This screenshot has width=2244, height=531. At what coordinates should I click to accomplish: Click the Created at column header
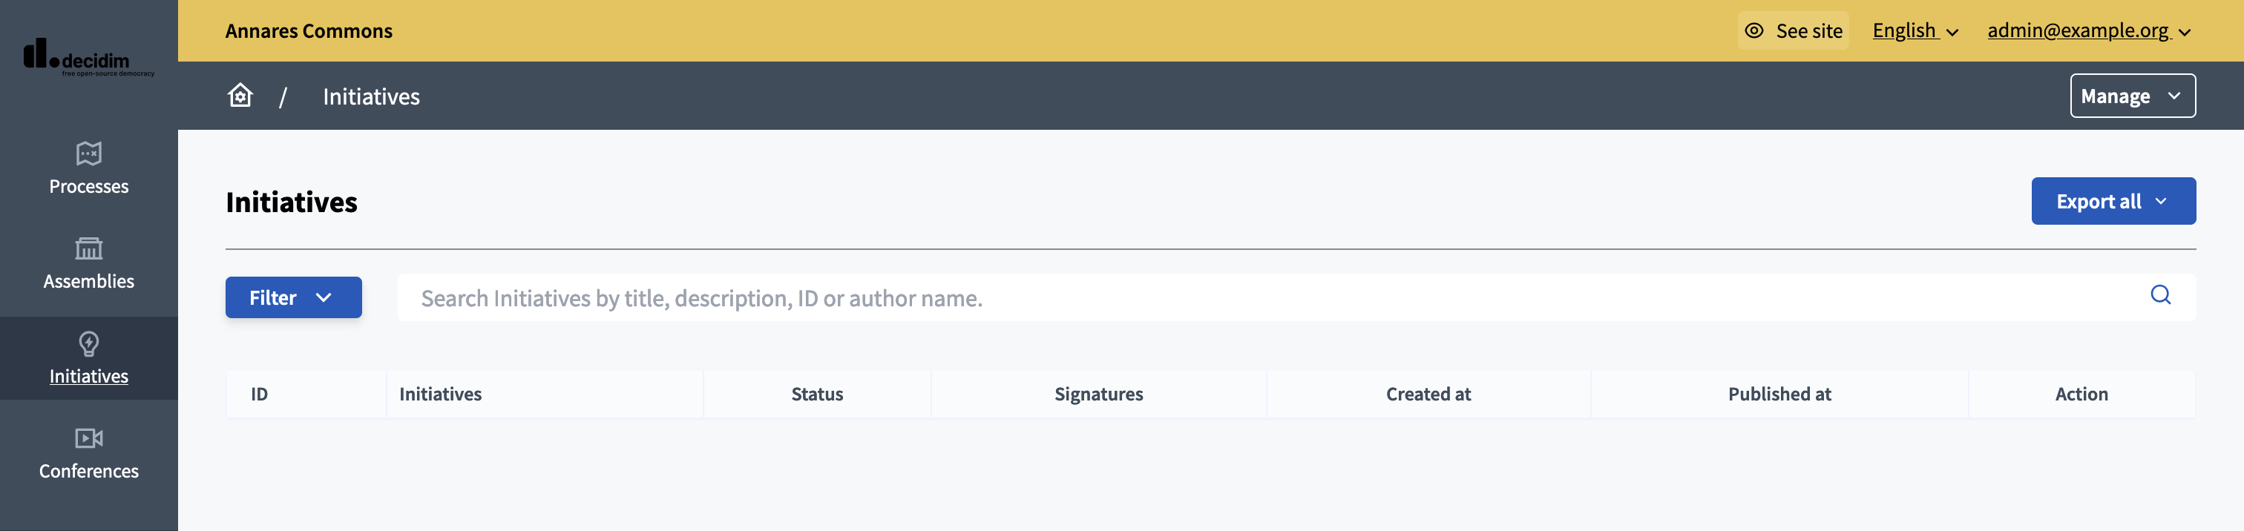coord(1428,395)
